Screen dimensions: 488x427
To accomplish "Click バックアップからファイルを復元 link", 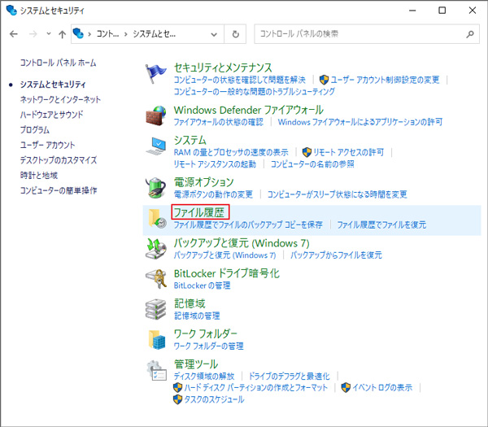I will pyautogui.click(x=336, y=255).
